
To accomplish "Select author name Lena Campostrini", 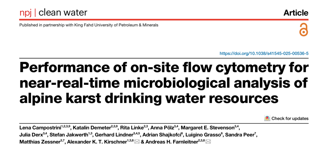I will coord(40,127).
